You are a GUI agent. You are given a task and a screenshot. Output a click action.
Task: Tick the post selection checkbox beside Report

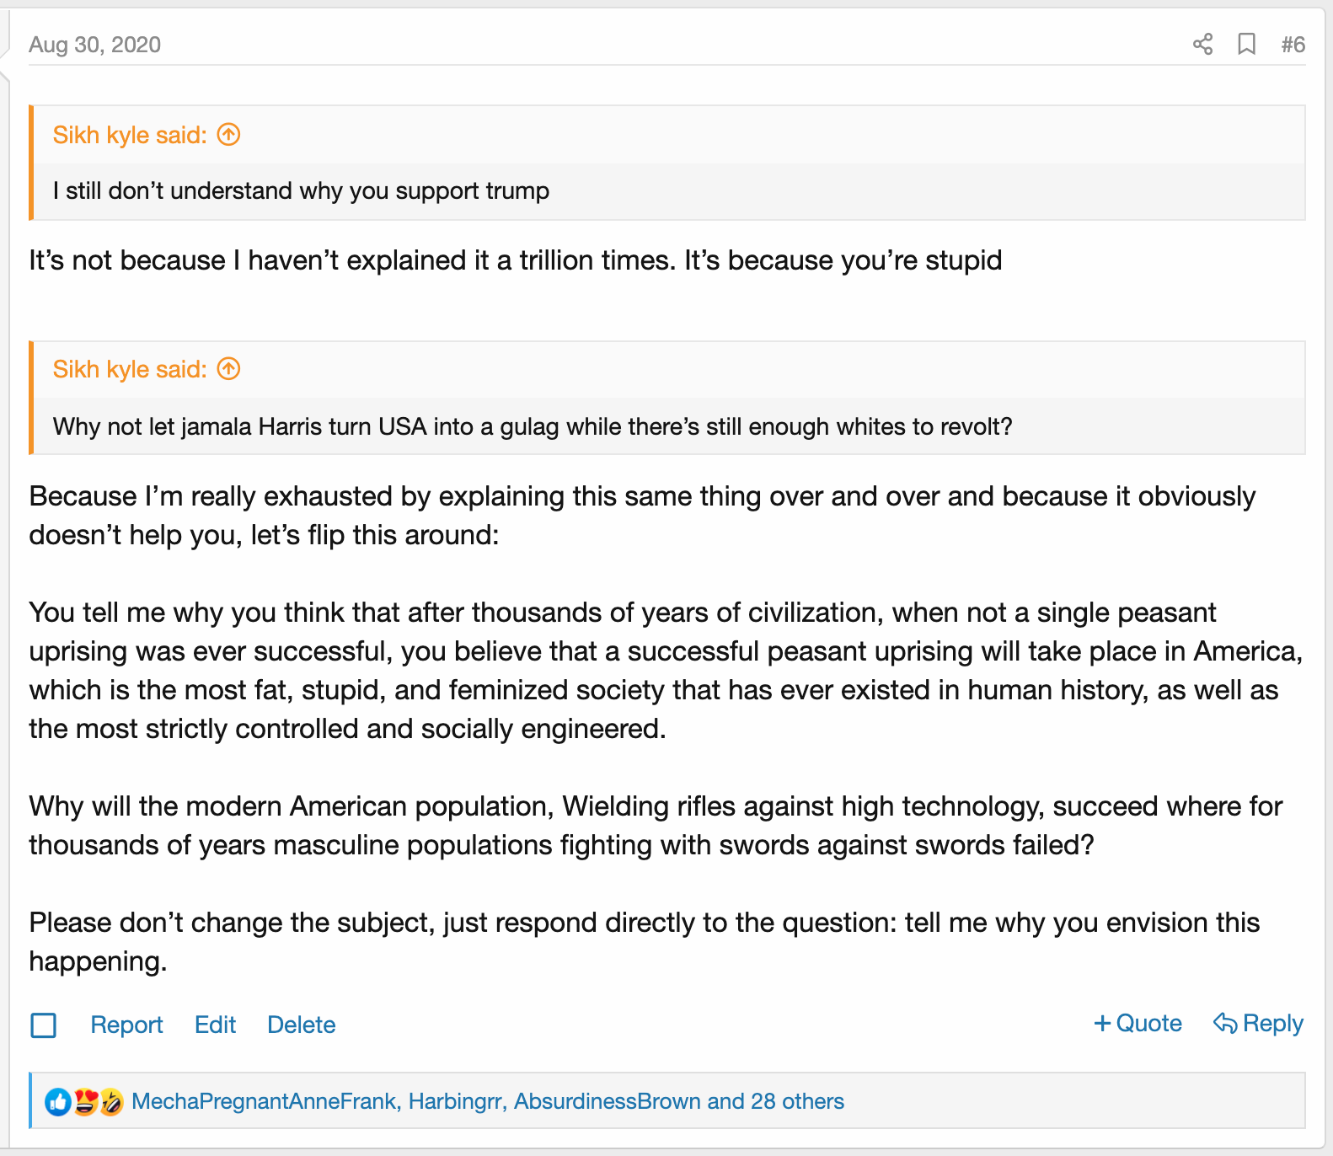(x=44, y=1025)
